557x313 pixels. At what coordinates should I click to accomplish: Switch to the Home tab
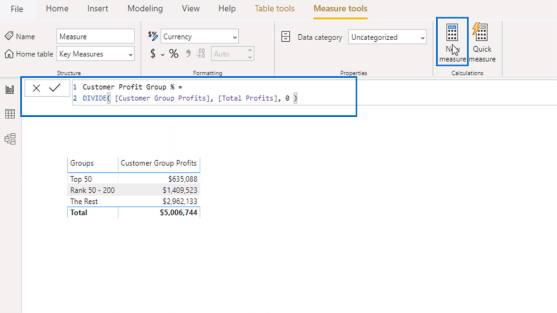[x=57, y=9]
